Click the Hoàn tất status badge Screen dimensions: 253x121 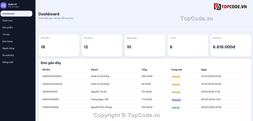(x=176, y=108)
